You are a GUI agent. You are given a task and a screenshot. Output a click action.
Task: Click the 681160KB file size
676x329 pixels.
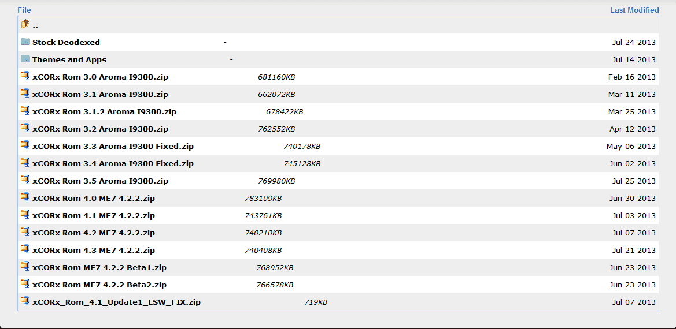point(276,77)
